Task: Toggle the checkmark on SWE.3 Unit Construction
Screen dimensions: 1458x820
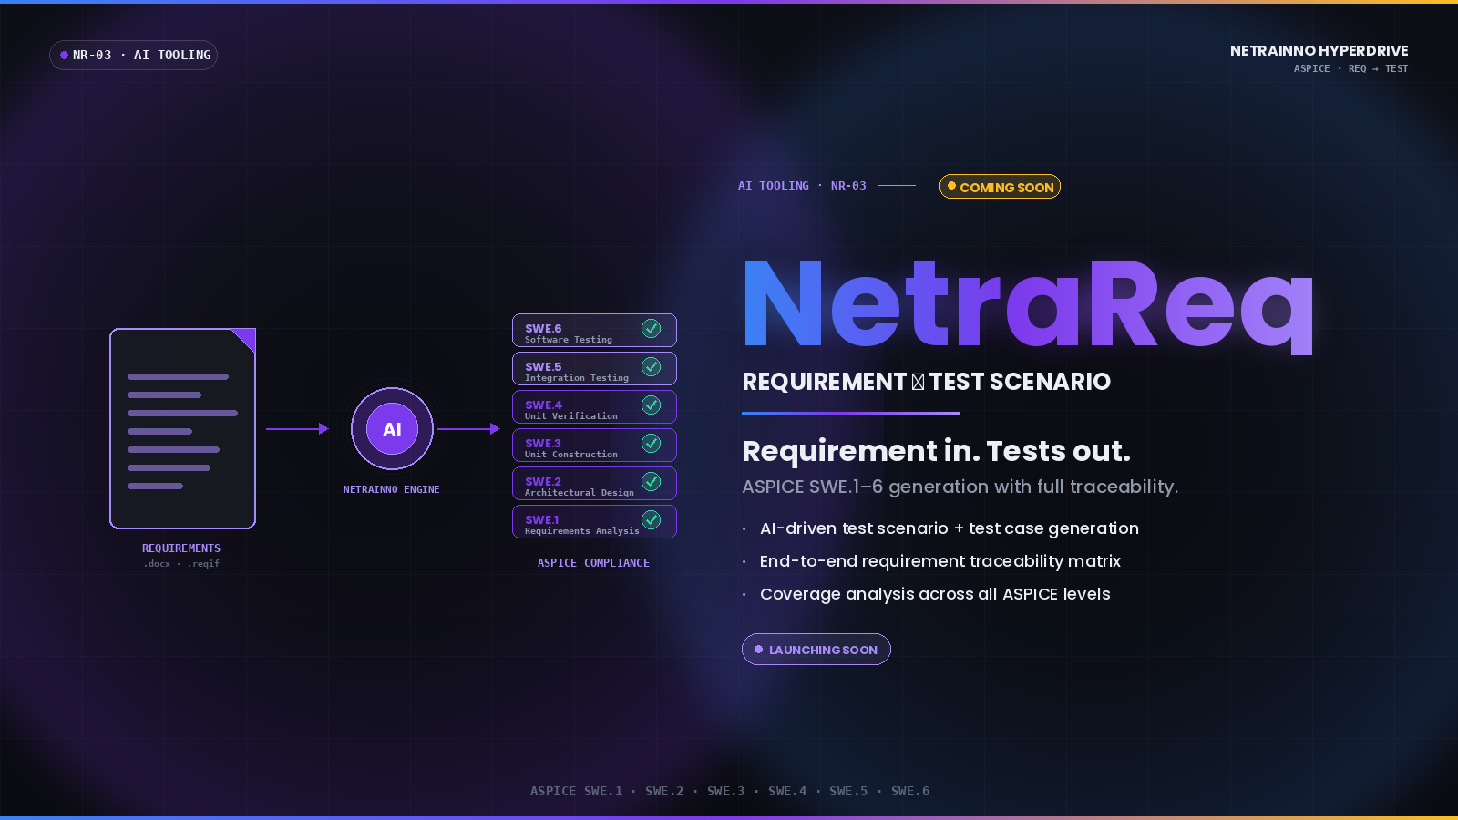Action: [651, 444]
